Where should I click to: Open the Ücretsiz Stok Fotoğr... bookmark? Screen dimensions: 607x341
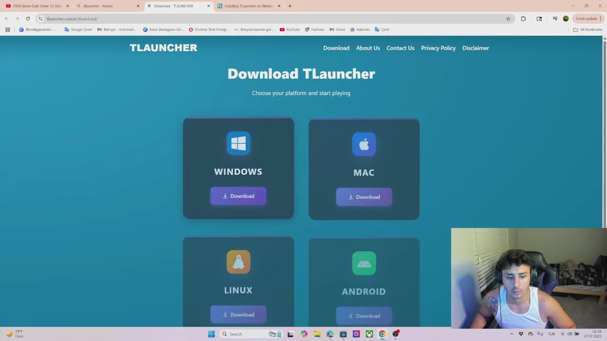(x=209, y=29)
